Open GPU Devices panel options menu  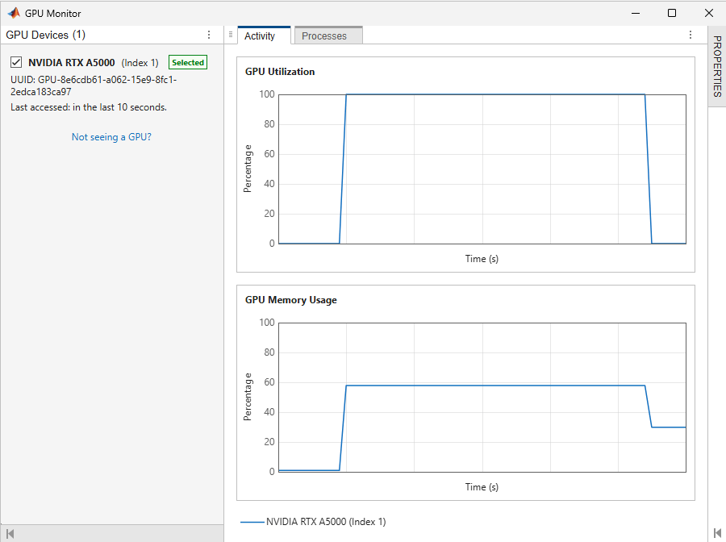click(x=209, y=35)
